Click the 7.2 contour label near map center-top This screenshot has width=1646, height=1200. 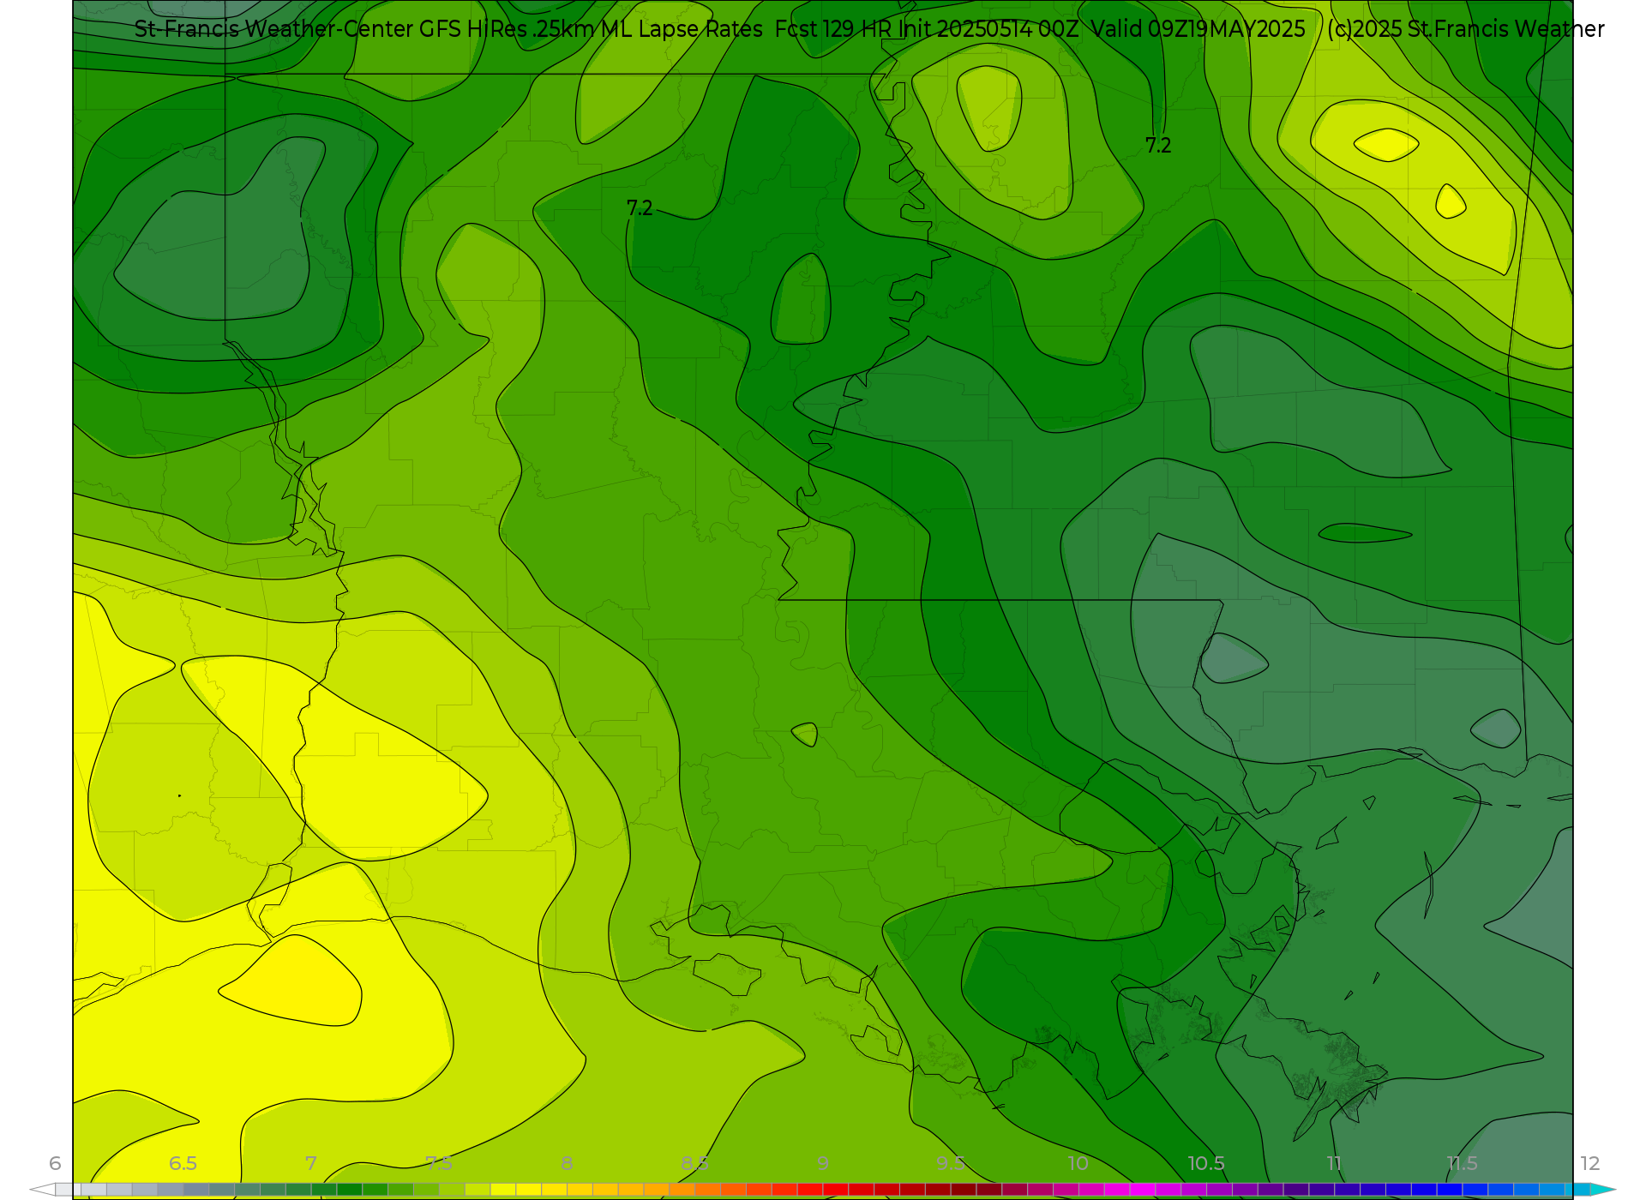(640, 208)
